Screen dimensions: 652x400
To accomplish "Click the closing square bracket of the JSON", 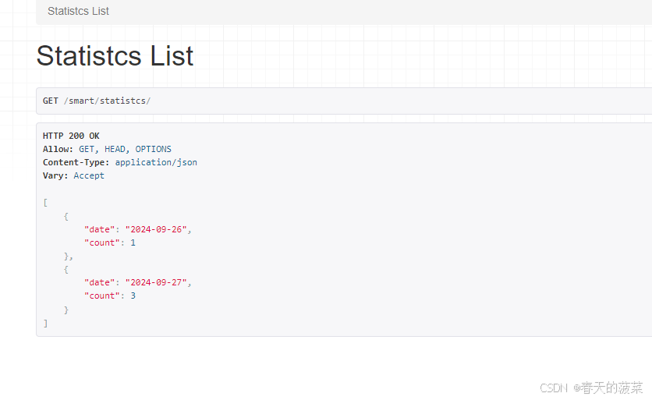I will click(45, 323).
